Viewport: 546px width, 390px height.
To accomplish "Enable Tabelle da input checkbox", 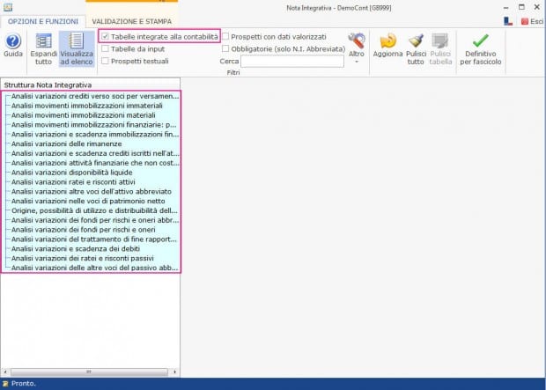I will click(x=105, y=48).
